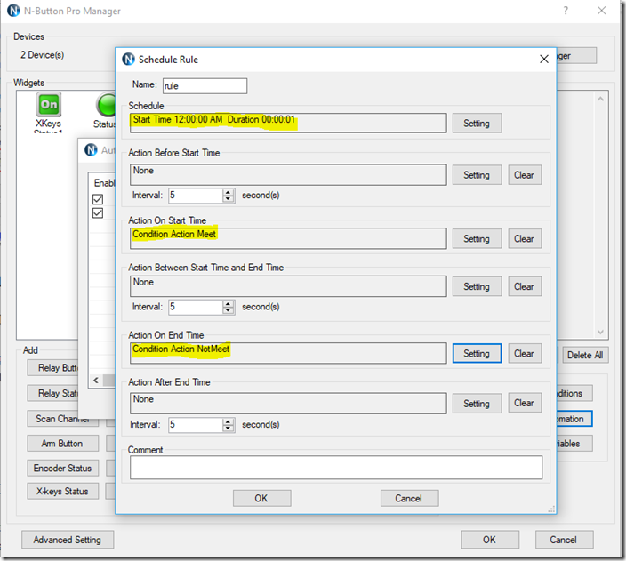Image resolution: width=626 pixels, height=561 pixels.
Task: Close the Schedule Rule dialog
Action: click(x=544, y=59)
